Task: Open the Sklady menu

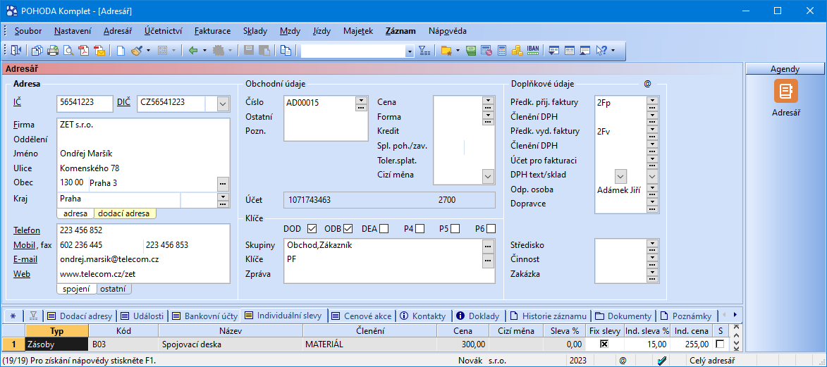Action: tap(255, 30)
